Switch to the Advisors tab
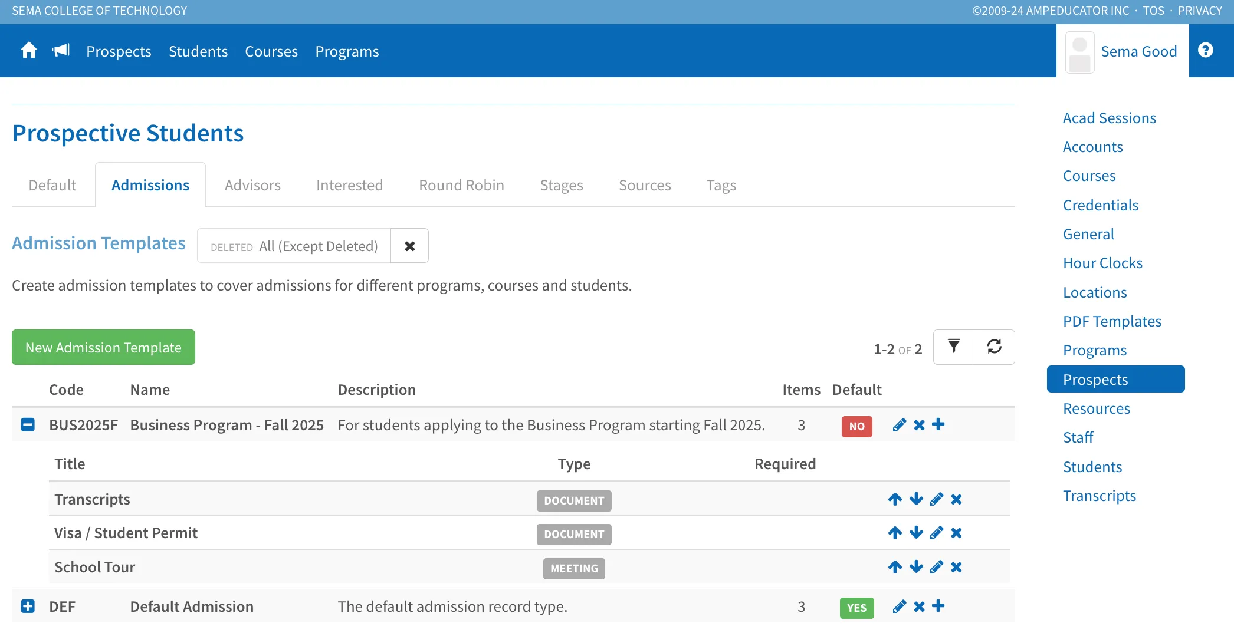Viewport: 1234px width, 633px height. (x=252, y=185)
